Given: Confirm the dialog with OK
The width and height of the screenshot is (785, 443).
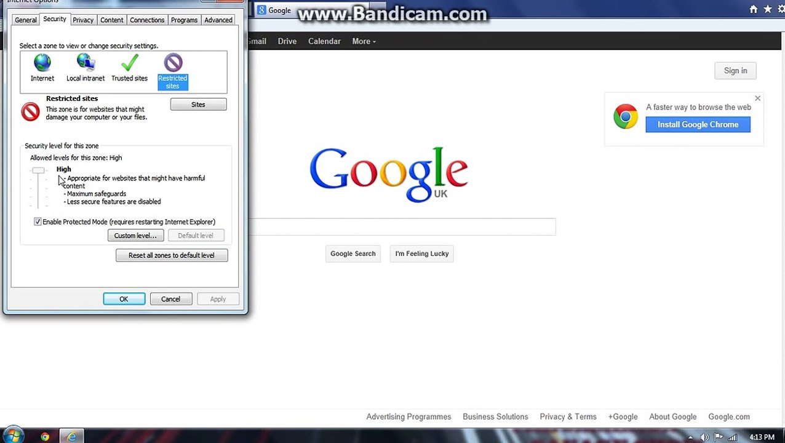Looking at the screenshot, I should point(124,299).
